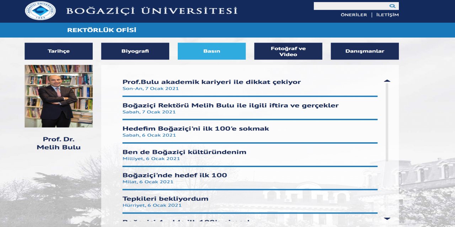Open the Biyografi tab
The width and height of the screenshot is (455, 227).
tap(135, 51)
